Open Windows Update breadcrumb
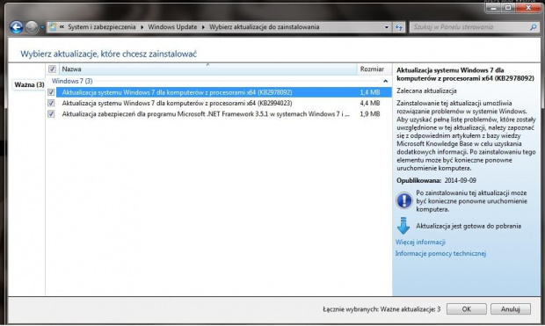The width and height of the screenshot is (545, 326). pos(172,26)
